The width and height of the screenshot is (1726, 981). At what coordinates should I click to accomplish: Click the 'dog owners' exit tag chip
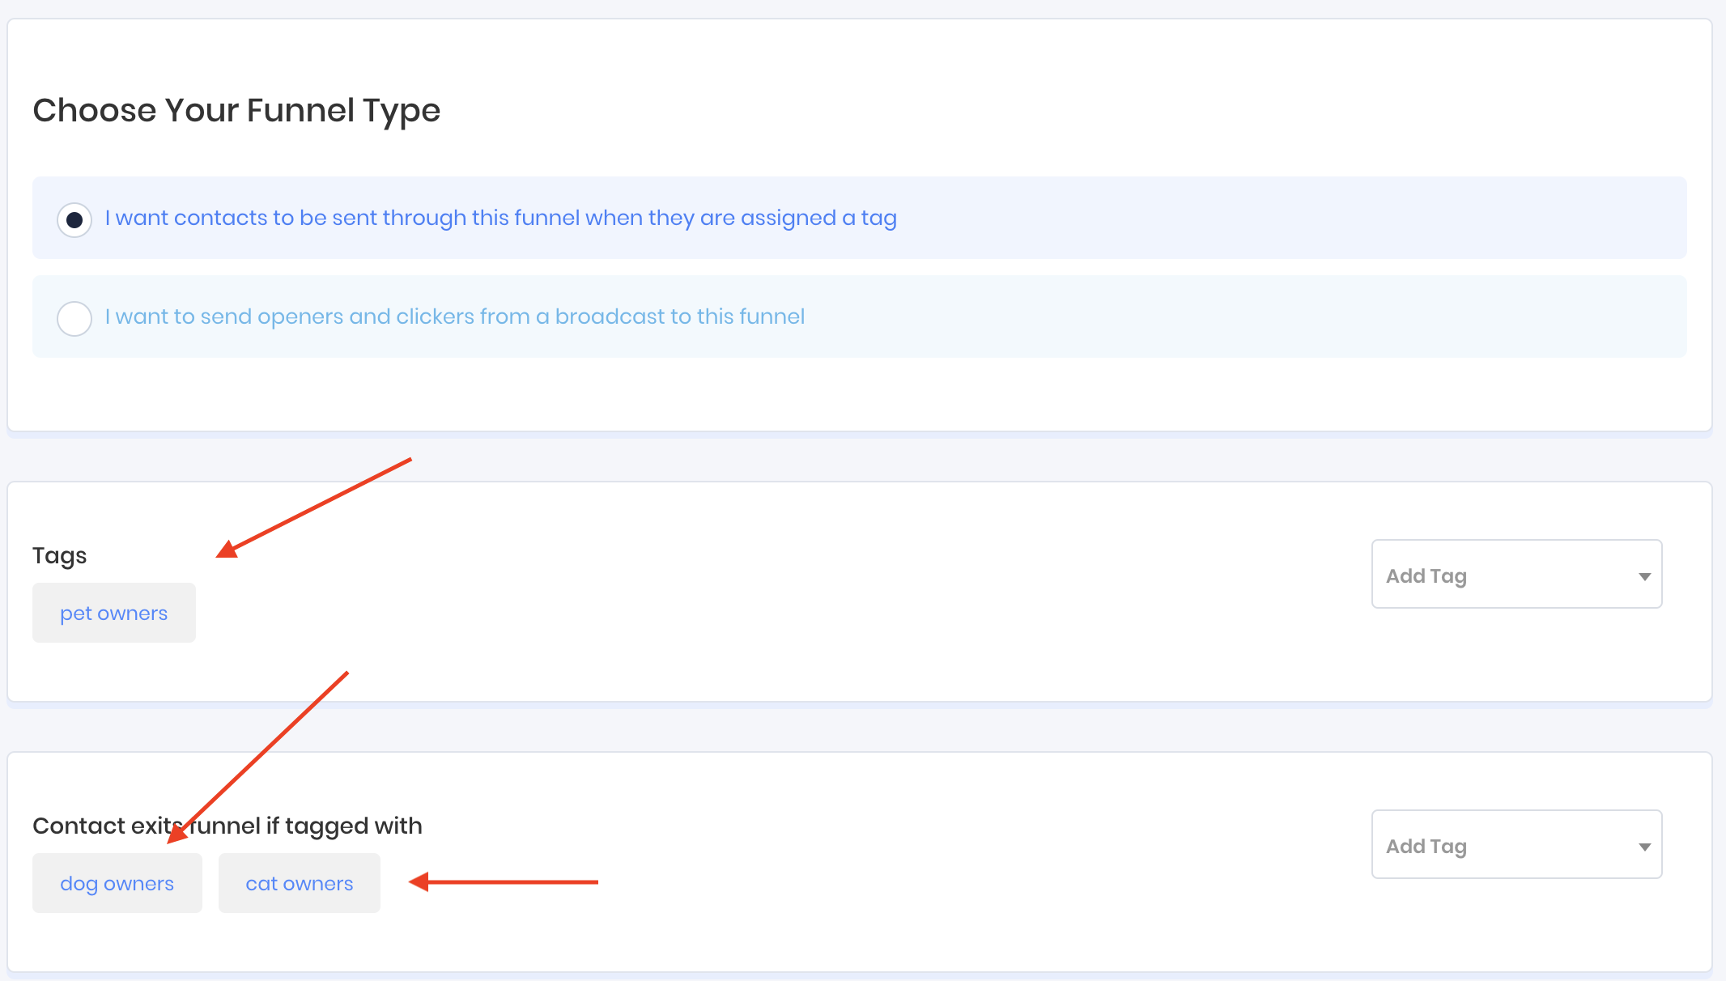(x=117, y=883)
